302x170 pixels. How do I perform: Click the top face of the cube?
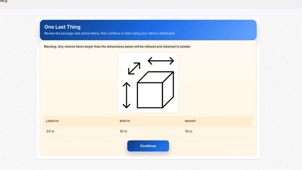click(155, 77)
